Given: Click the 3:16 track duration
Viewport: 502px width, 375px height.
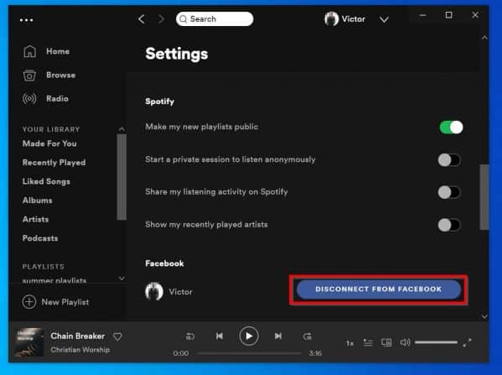Looking at the screenshot, I should pos(315,353).
